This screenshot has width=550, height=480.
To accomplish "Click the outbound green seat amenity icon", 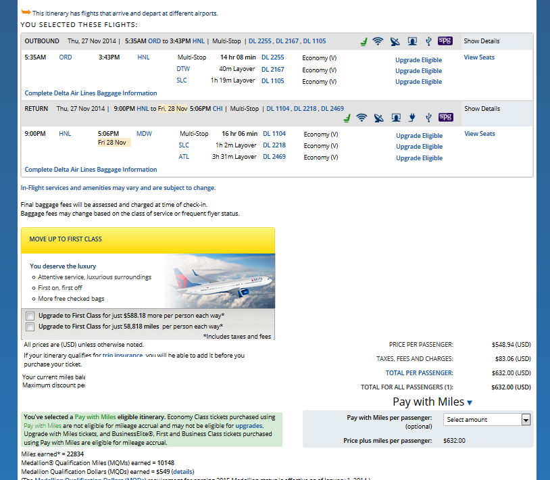I will click(x=363, y=41).
